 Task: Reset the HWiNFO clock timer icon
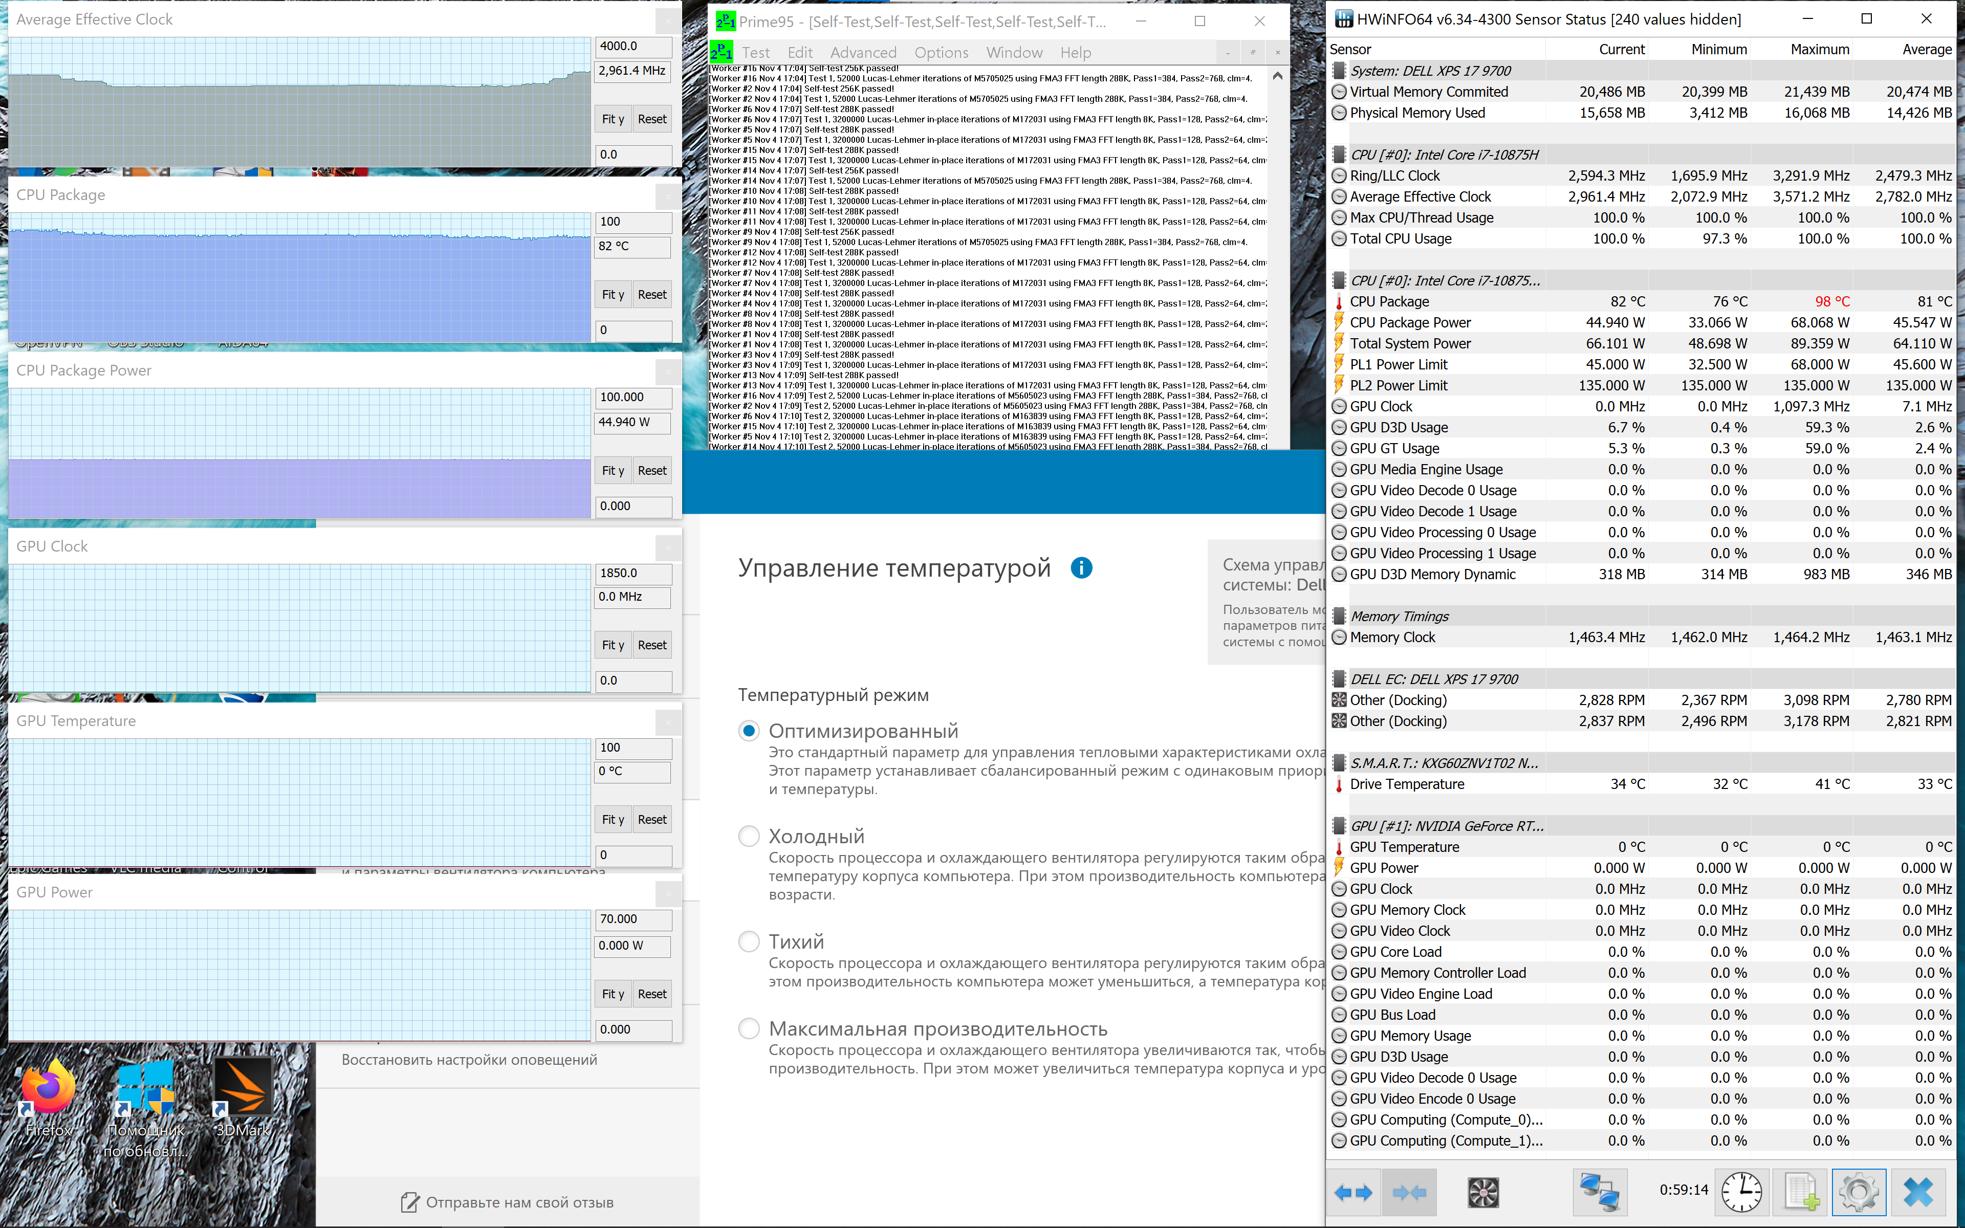pos(1742,1192)
